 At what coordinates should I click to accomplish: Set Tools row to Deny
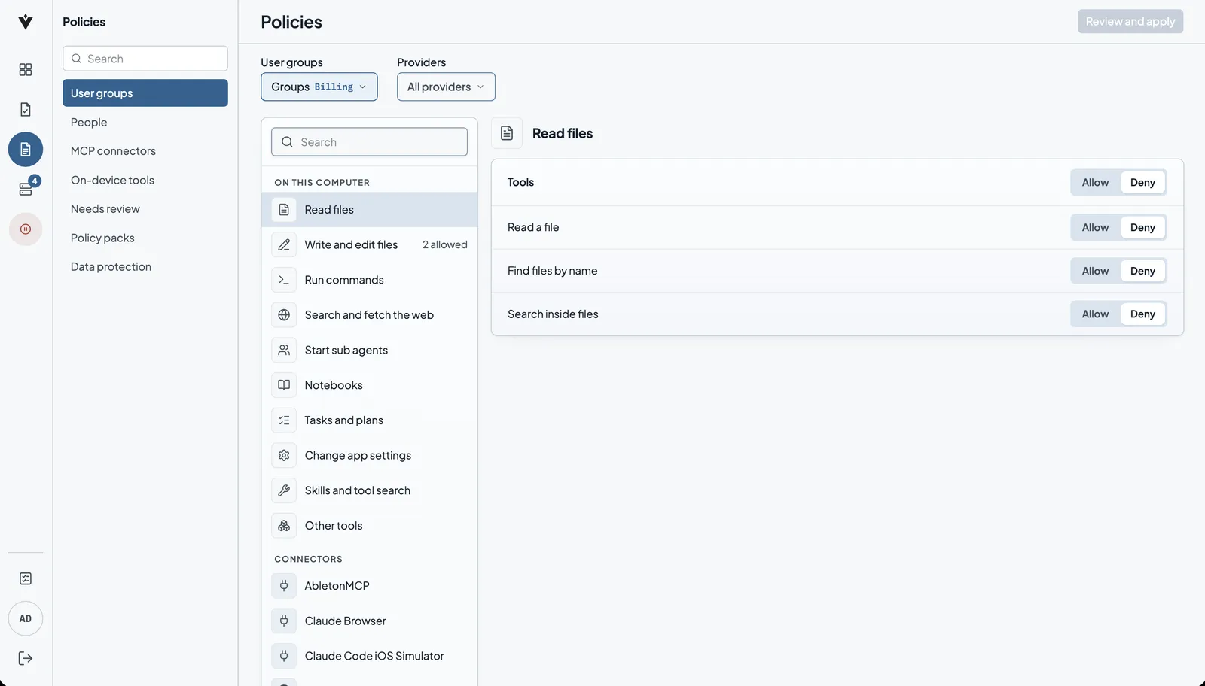pos(1142,182)
